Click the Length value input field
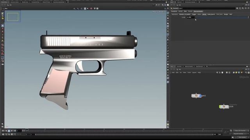This screenshot has height=140, width=250. tap(191, 17)
